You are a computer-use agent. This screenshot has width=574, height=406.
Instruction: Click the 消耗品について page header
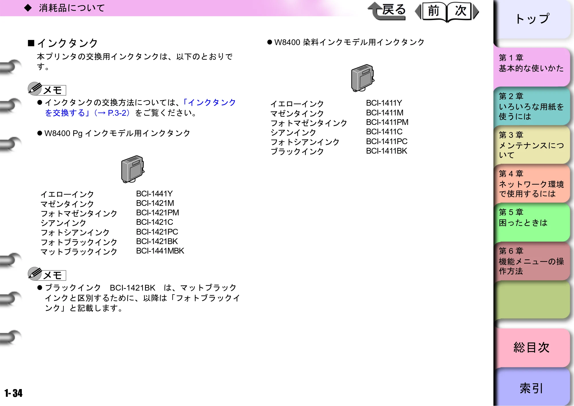coord(72,8)
